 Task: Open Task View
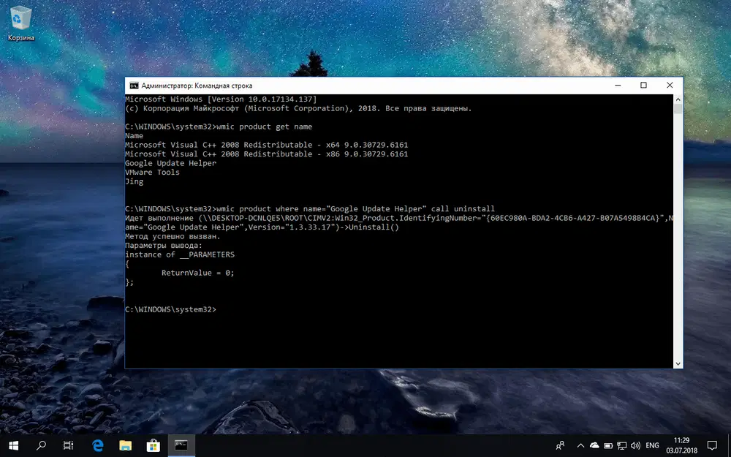[x=68, y=445]
